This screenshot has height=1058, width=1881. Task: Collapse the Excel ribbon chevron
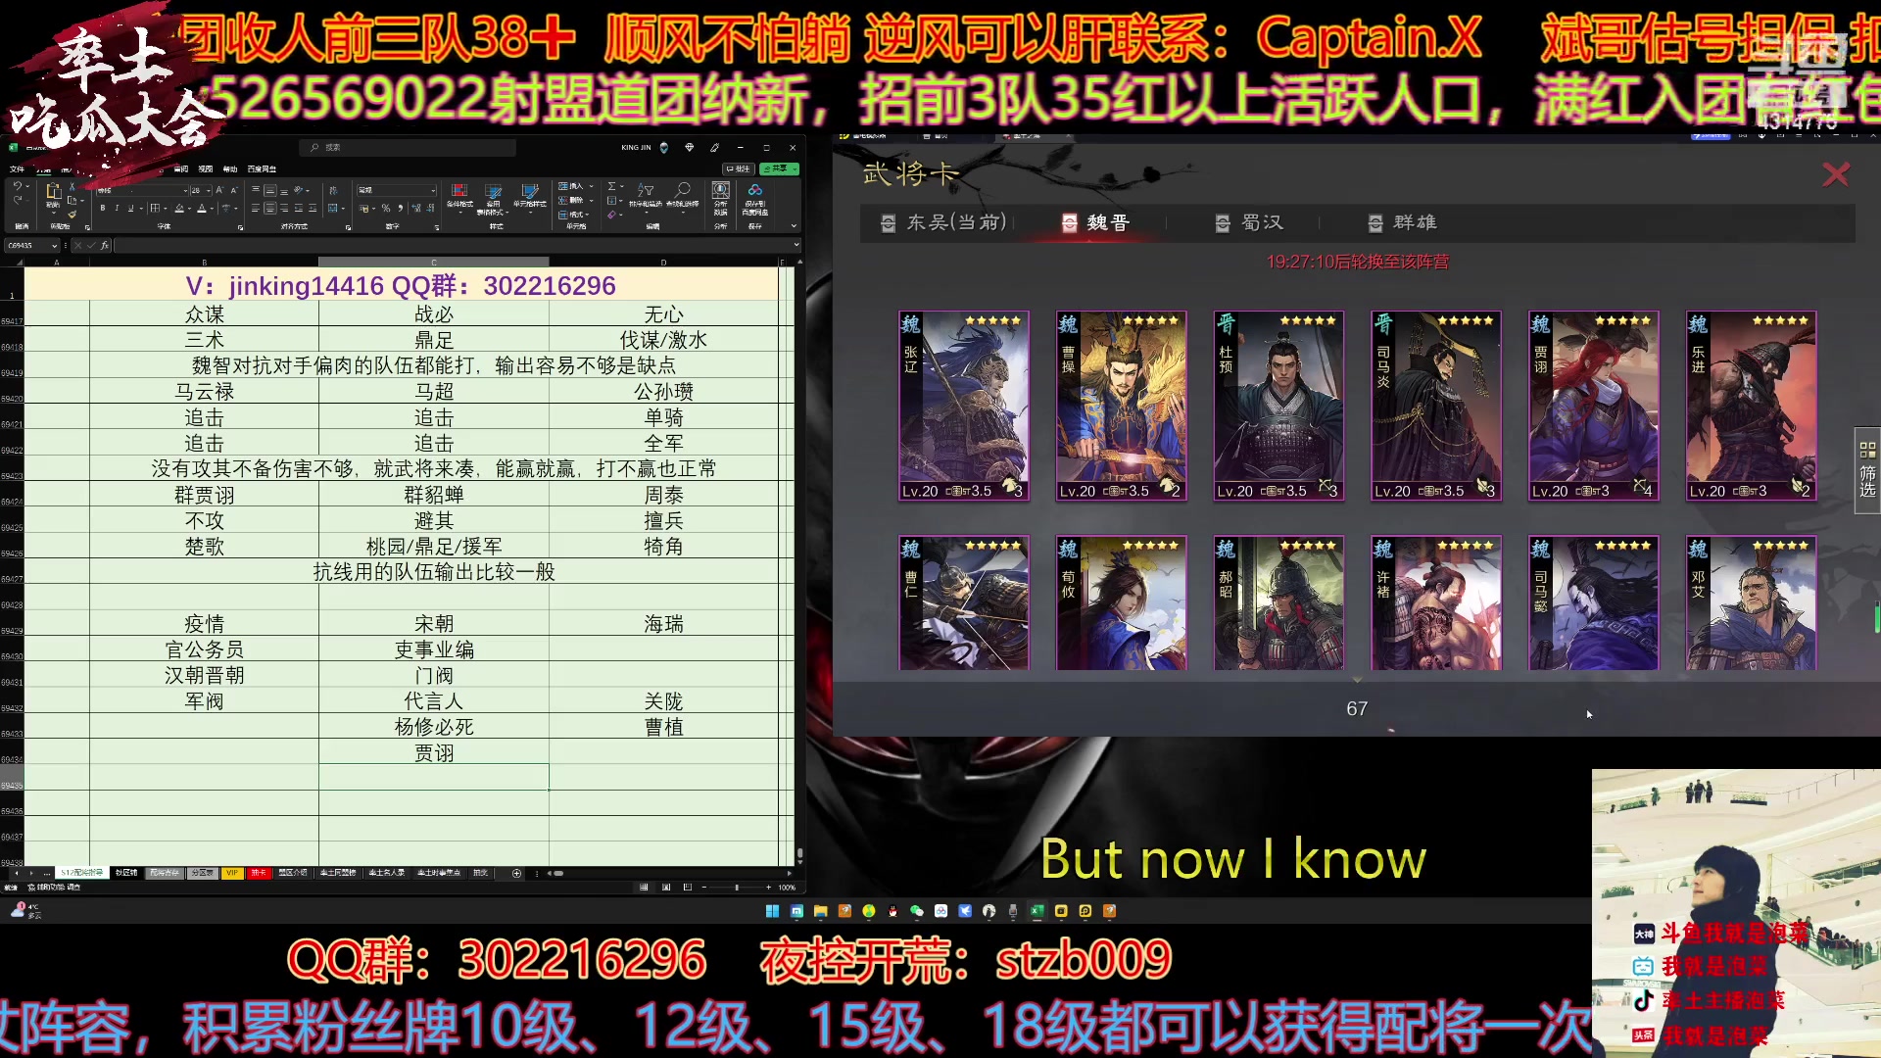[x=794, y=225]
